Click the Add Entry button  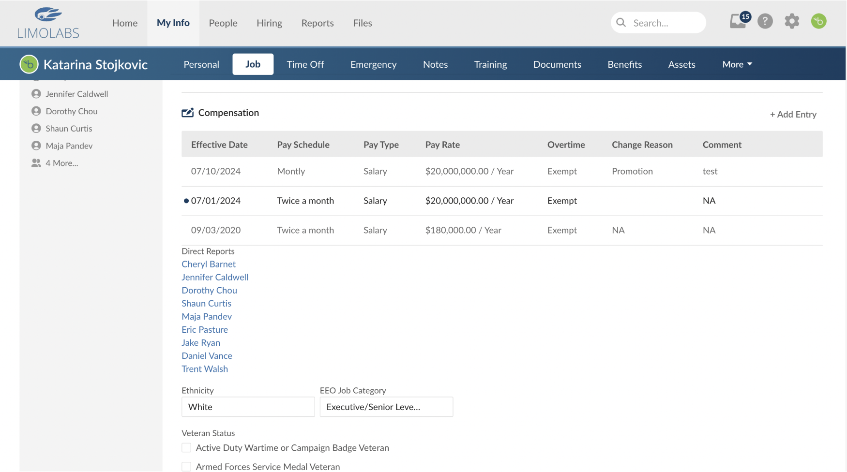793,115
